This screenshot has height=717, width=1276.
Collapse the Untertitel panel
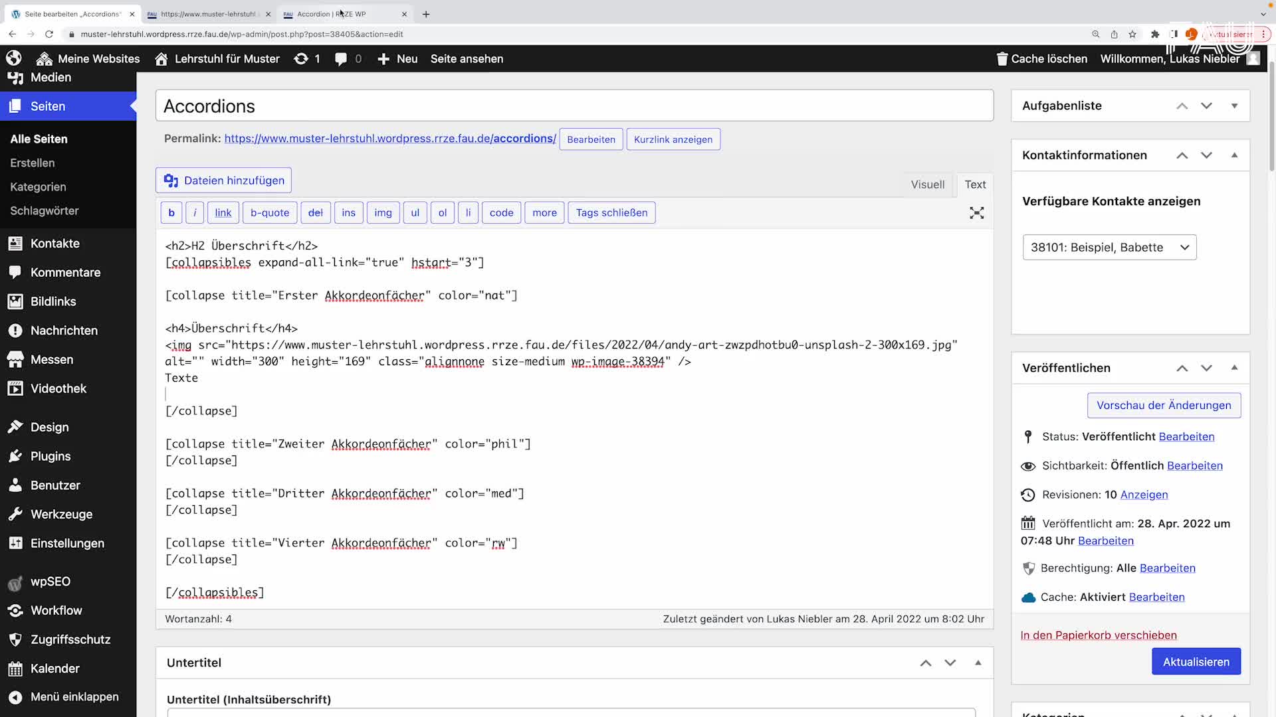(978, 663)
